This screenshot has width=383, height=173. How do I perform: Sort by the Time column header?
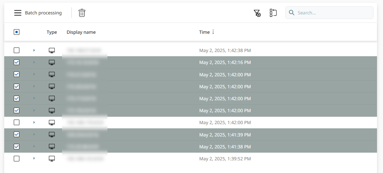[204, 32]
